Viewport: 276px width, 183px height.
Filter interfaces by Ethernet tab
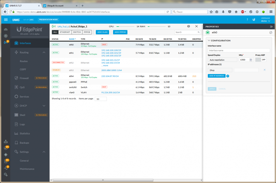(x=65, y=32)
